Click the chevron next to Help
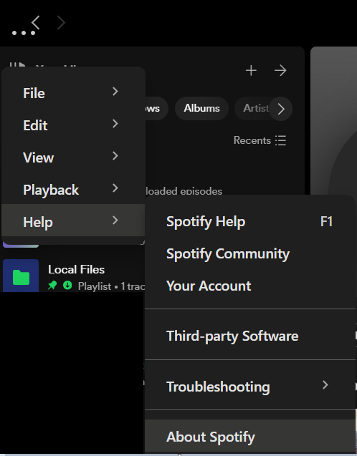The image size is (357, 456). point(115,220)
